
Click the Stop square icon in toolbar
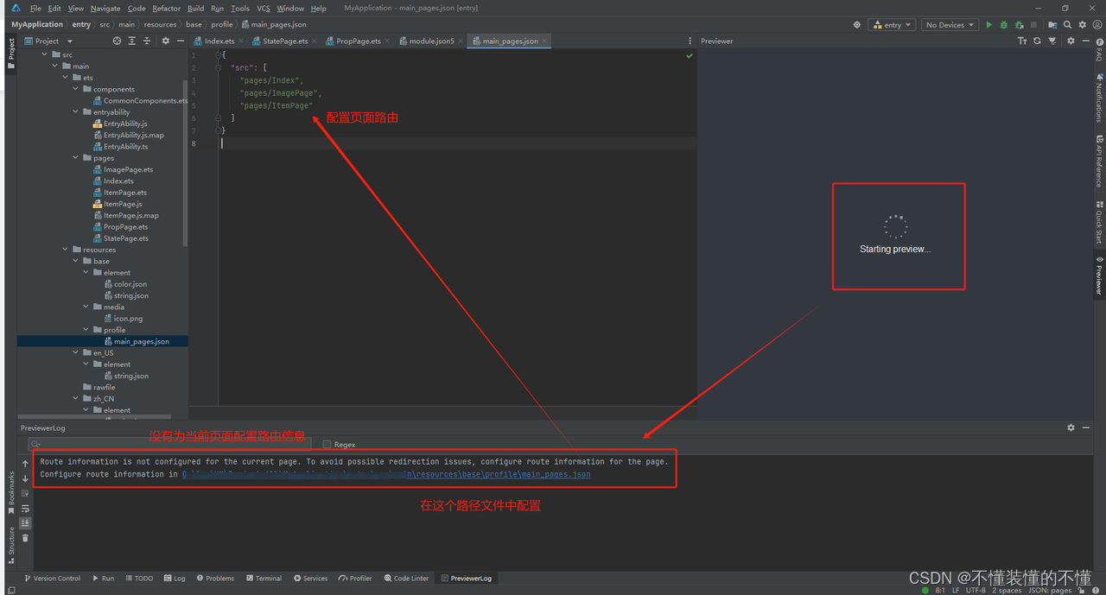coord(1033,25)
